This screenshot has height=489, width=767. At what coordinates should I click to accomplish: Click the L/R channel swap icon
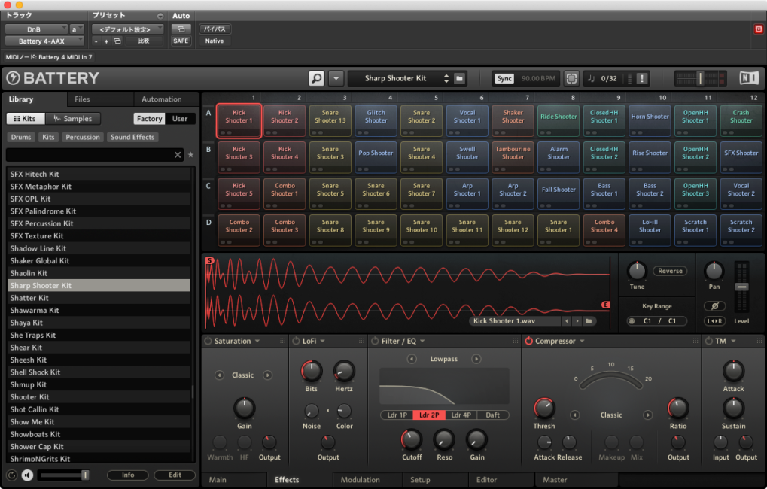[x=714, y=321]
